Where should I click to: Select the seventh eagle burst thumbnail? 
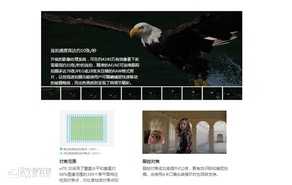tap(172, 93)
